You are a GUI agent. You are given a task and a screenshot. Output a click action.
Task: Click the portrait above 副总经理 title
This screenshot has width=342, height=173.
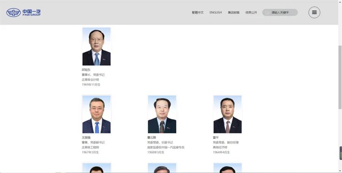(x=227, y=114)
